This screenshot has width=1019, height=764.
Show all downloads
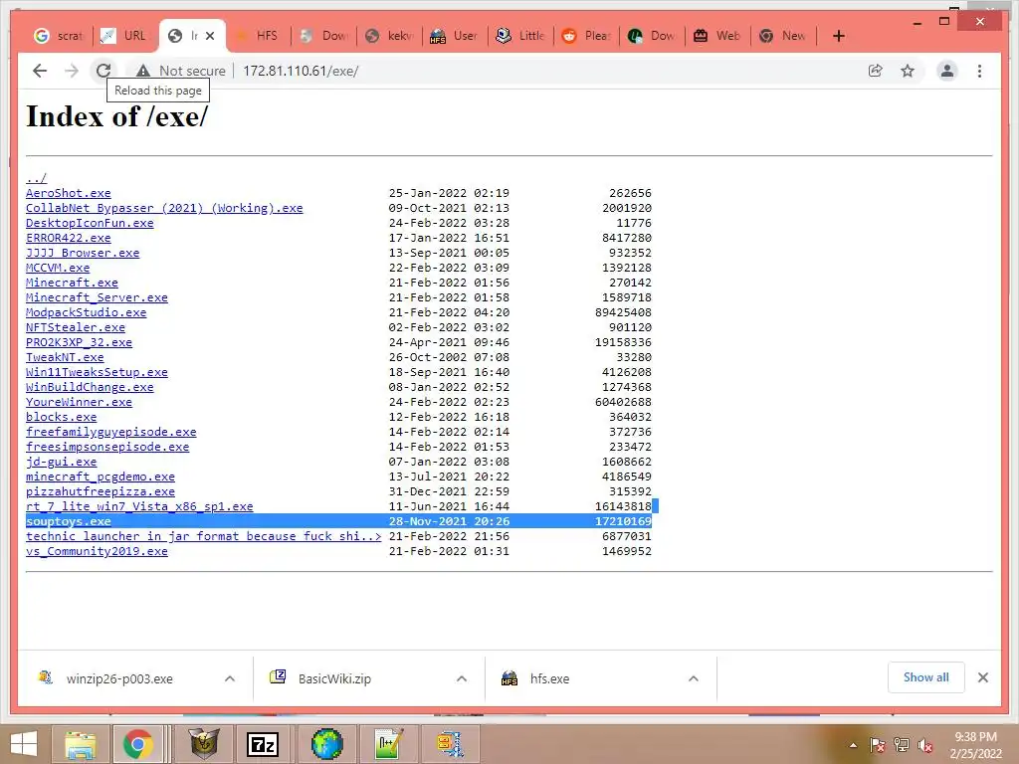[x=925, y=677]
